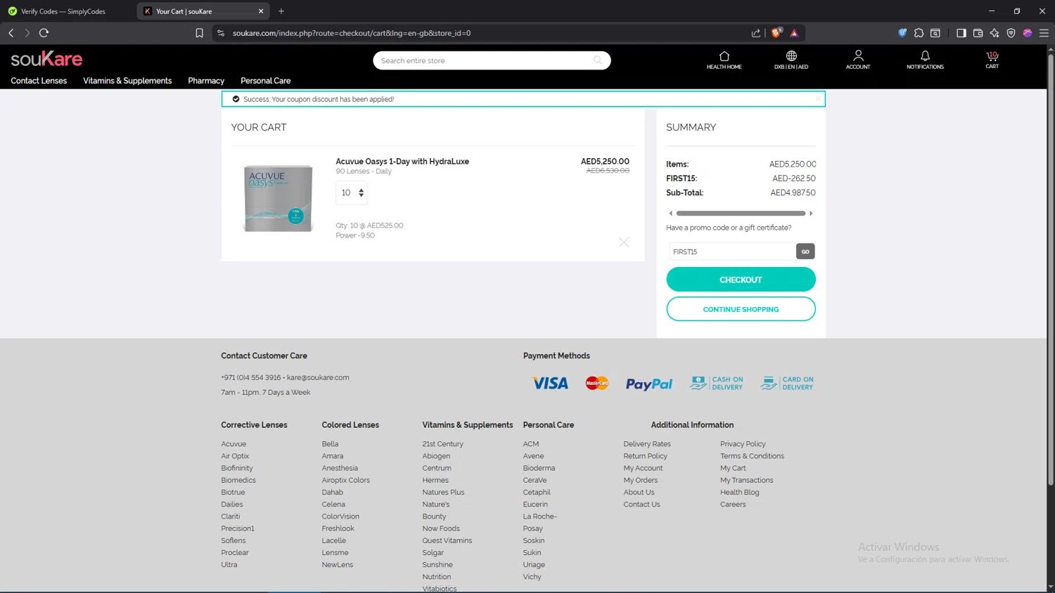Click the VISA payment logo
Viewport: 1055px width, 593px height.
(x=550, y=383)
